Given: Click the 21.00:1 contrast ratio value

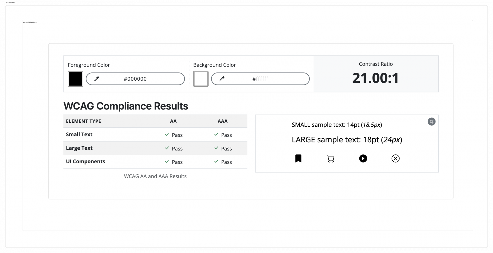Looking at the screenshot, I should pos(375,78).
